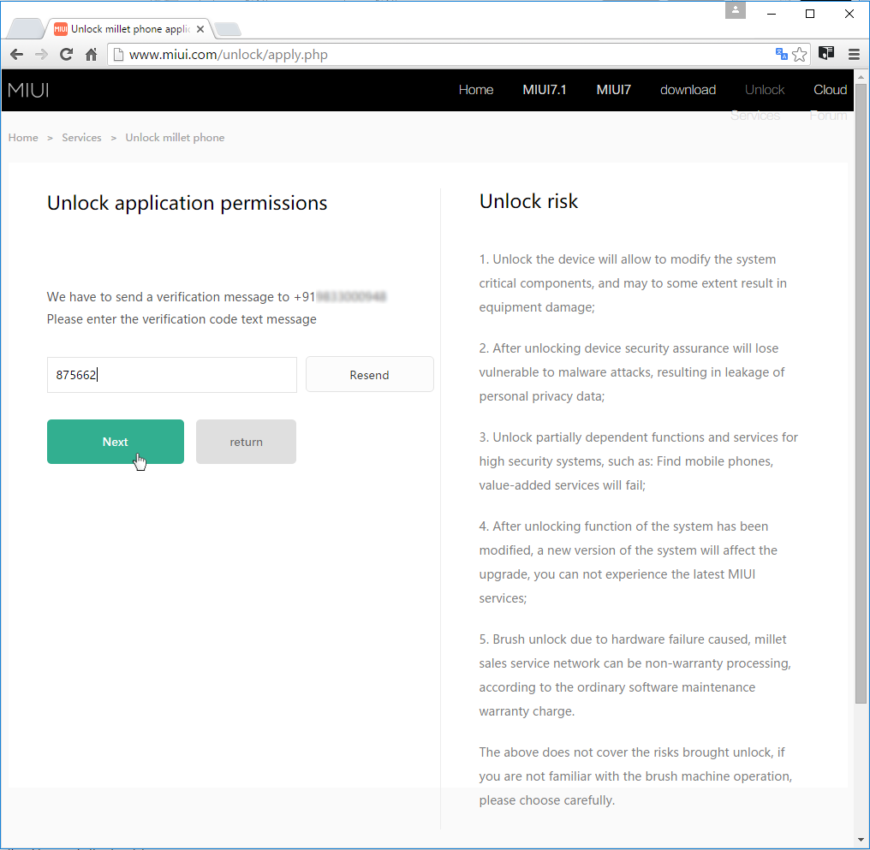Image resolution: width=870 pixels, height=850 pixels.
Task: Close the Unlock millet phone tab
Action: tap(200, 29)
